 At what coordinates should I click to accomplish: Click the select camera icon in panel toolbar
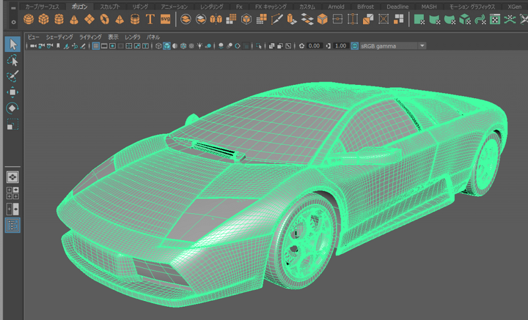point(33,46)
